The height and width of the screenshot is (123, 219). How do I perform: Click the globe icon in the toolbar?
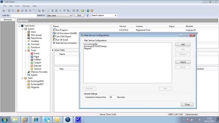[x=88, y=11]
